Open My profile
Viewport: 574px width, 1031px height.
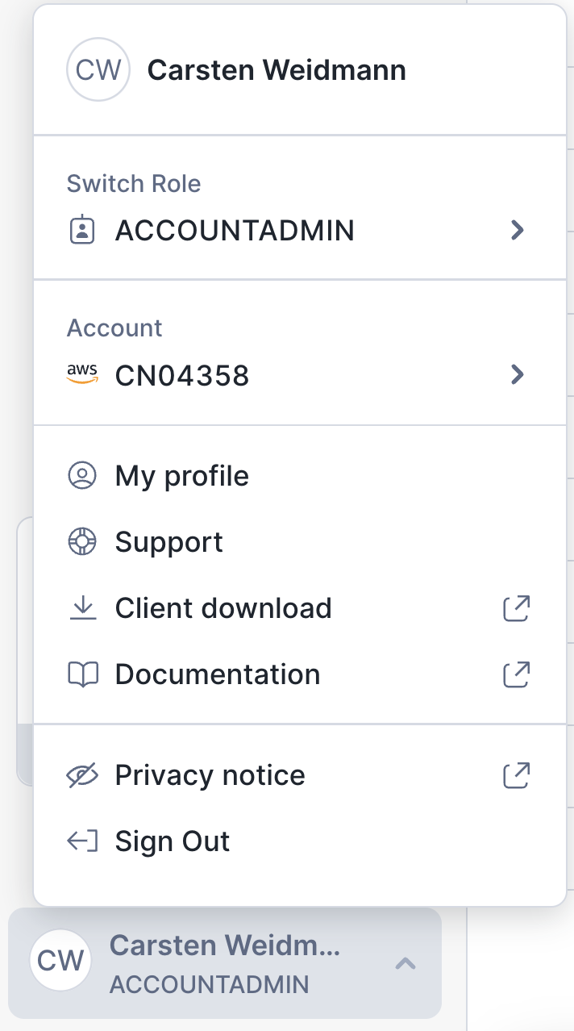point(182,476)
